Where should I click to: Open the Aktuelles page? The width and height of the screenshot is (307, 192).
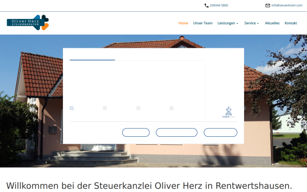[x=272, y=23]
